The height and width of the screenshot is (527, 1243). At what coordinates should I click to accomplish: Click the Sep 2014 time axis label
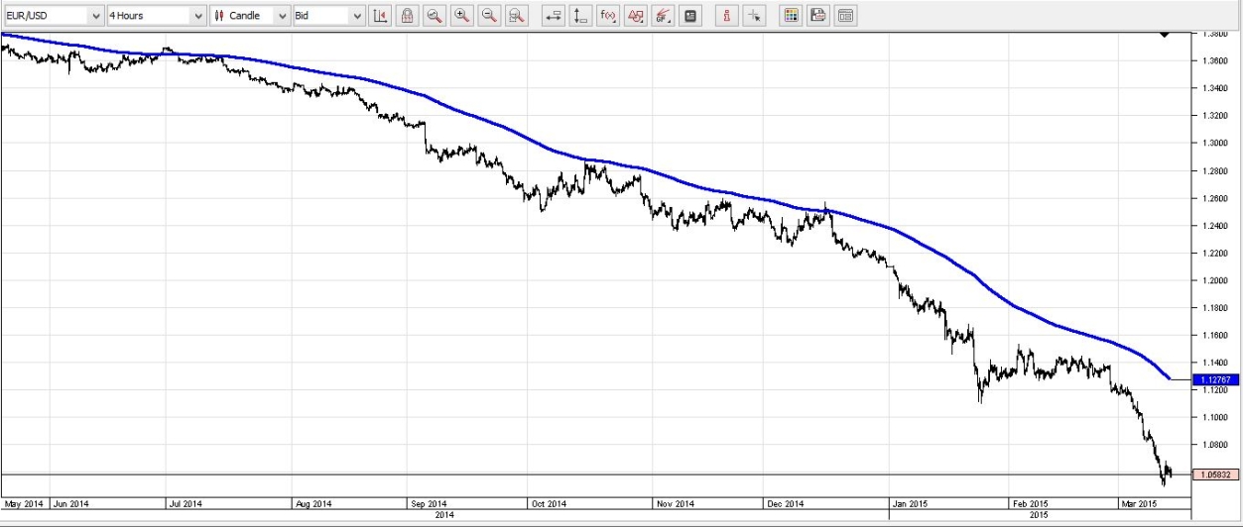(431, 504)
